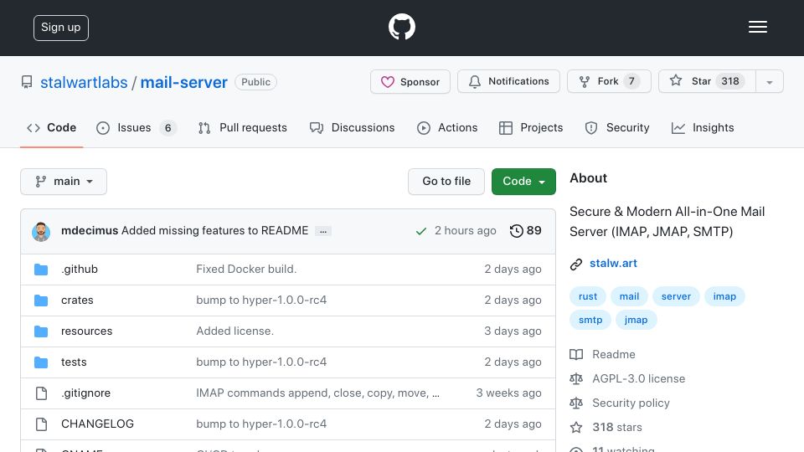804x452 pixels.
Task: Open commit history clock icon
Action: pos(516,231)
